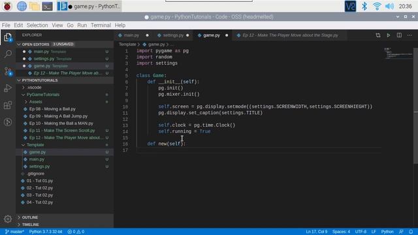Image resolution: width=418 pixels, height=235 pixels.
Task: Collapse the PyGameTutorials folder
Action: click(65, 95)
